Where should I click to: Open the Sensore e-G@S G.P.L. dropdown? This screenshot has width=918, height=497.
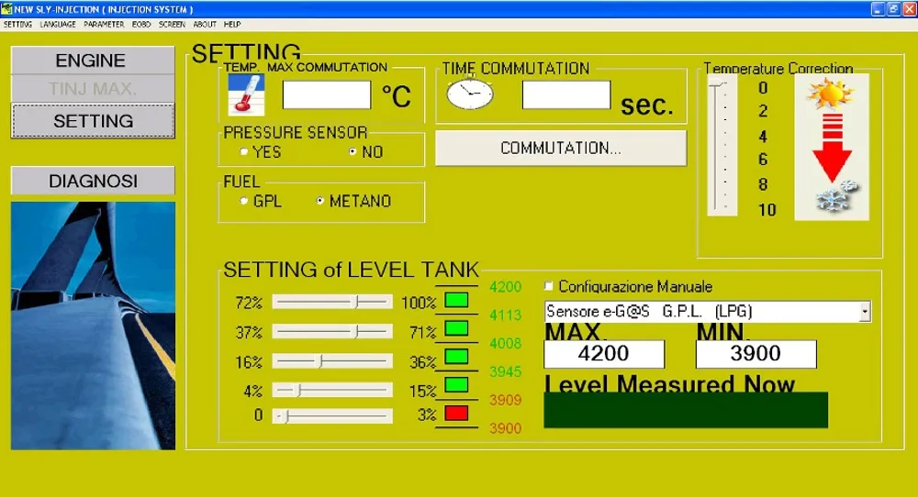click(865, 312)
